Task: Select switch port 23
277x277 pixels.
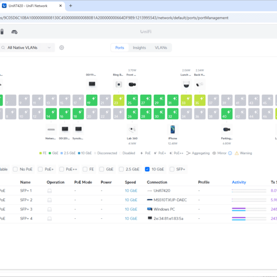Action: click(119, 100)
